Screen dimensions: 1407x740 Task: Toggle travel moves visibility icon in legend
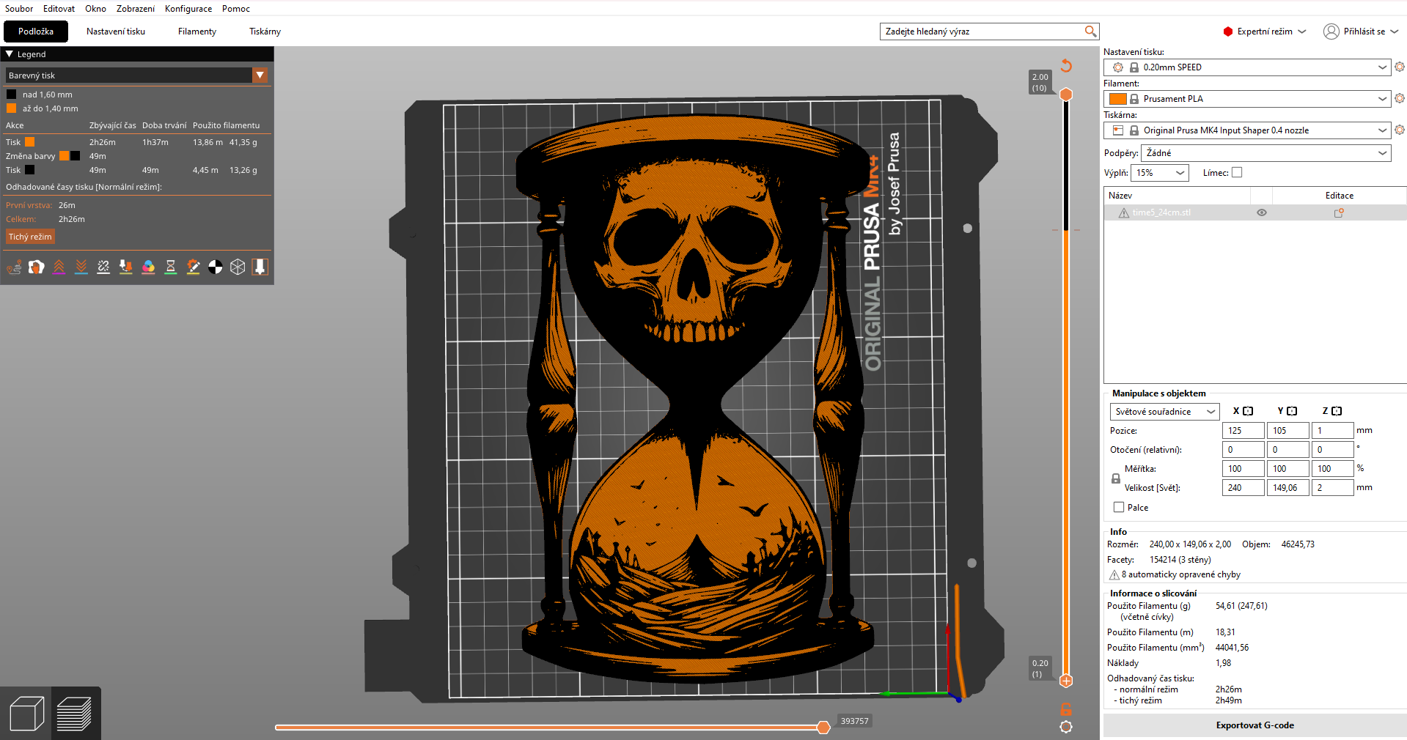(14, 267)
